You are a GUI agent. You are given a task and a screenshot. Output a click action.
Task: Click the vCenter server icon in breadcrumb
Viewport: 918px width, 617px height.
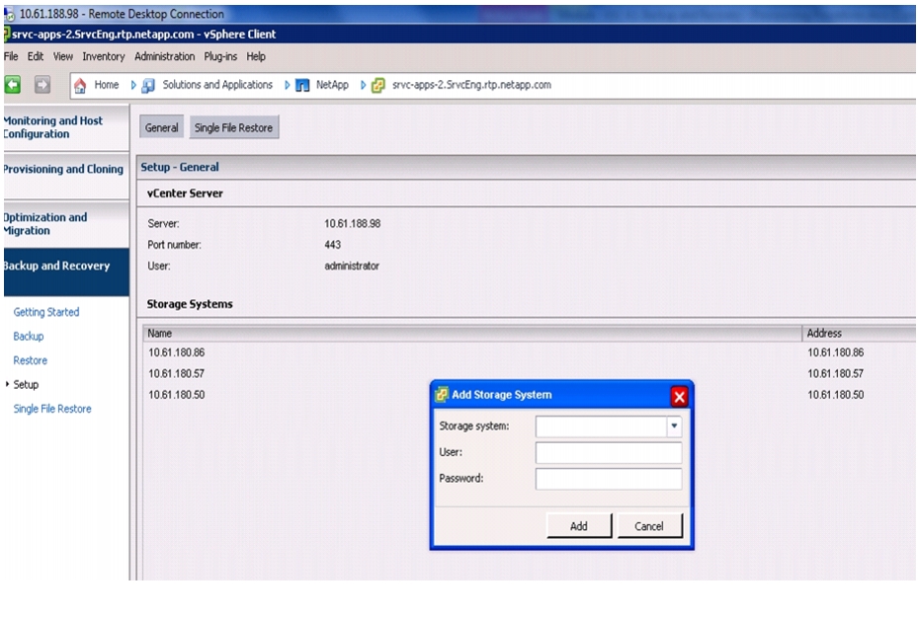[378, 85]
